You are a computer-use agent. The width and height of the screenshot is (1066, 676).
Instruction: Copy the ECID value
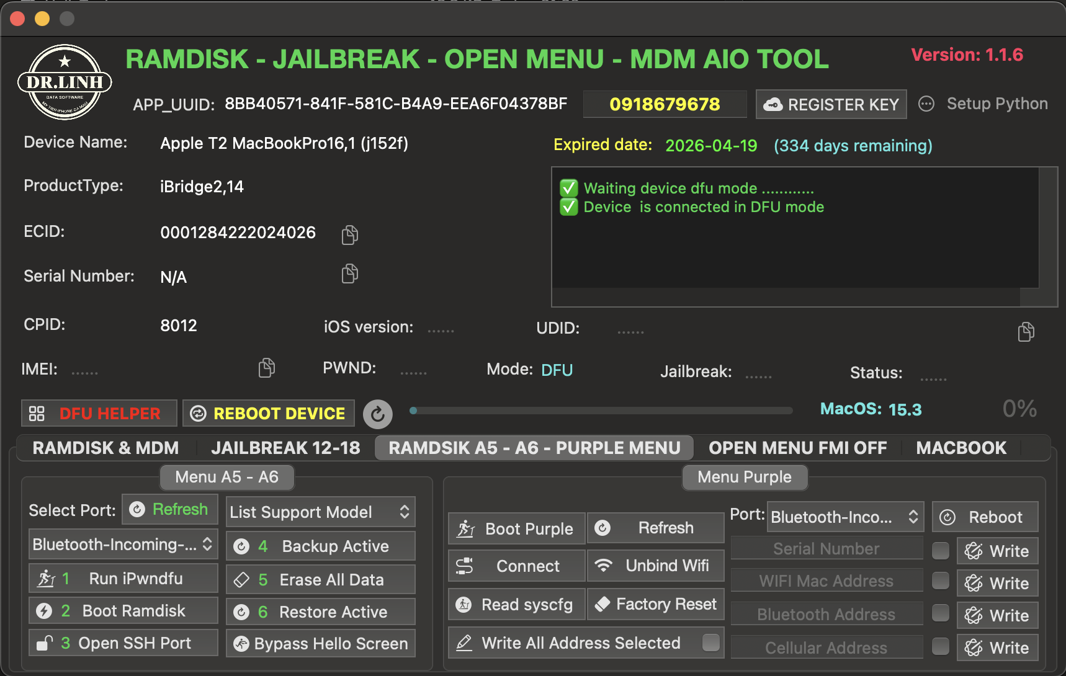(350, 234)
